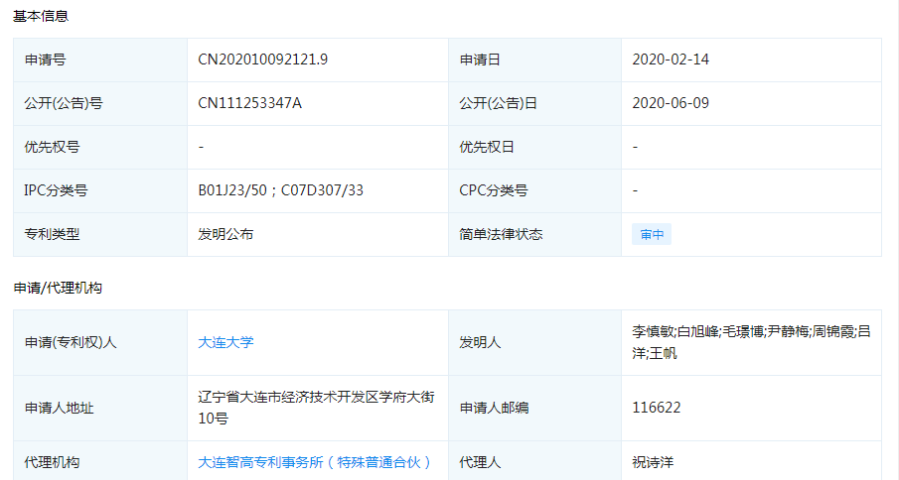Click the CPC分类号 label cell
899x480 pixels.
pos(494,190)
